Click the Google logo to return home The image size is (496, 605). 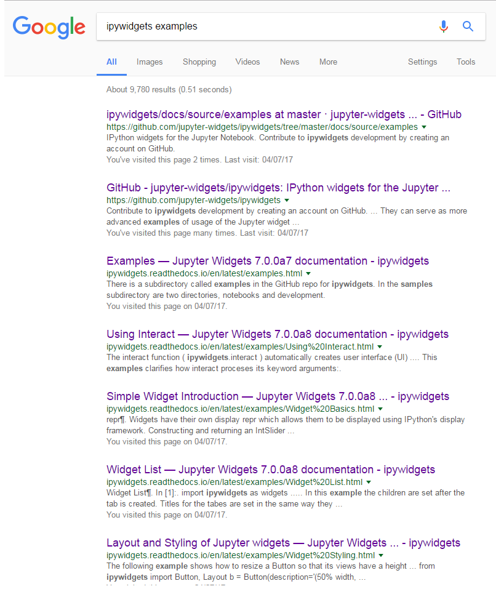(x=49, y=27)
